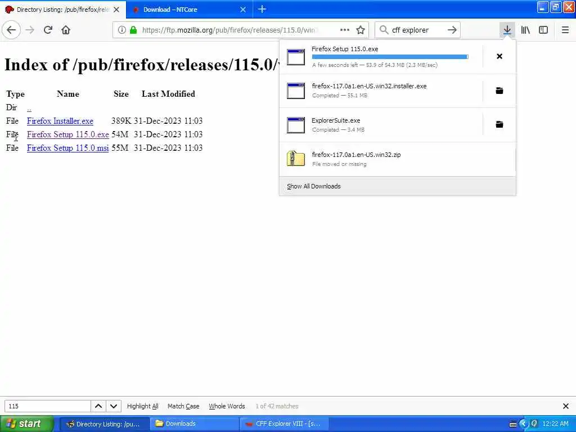
Task: Click the Firefox Setup 115.0.exe download entry
Action: (x=381, y=57)
